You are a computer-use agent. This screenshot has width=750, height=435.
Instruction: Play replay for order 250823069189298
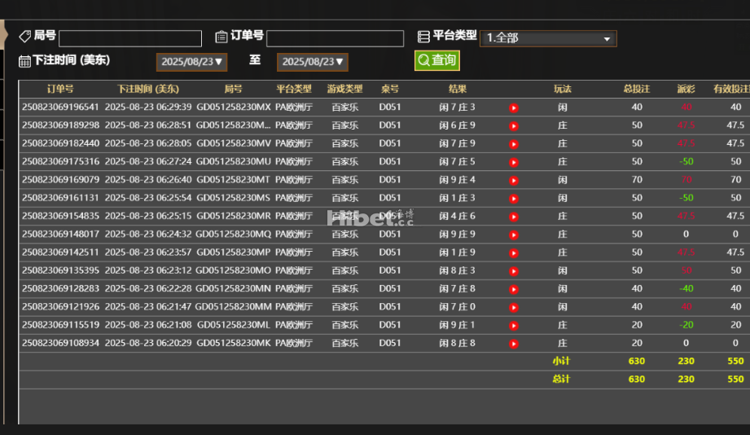[x=514, y=126]
